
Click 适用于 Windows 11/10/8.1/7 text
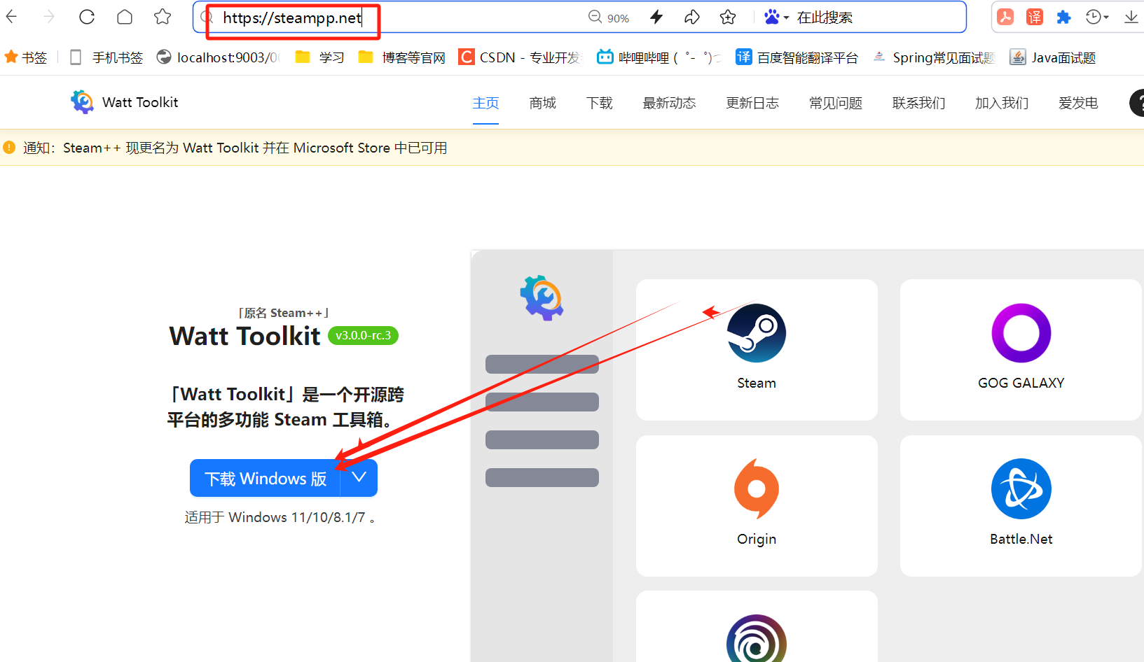pos(280,517)
